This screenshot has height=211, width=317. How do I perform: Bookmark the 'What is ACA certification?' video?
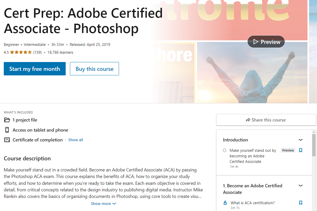tap(301, 203)
